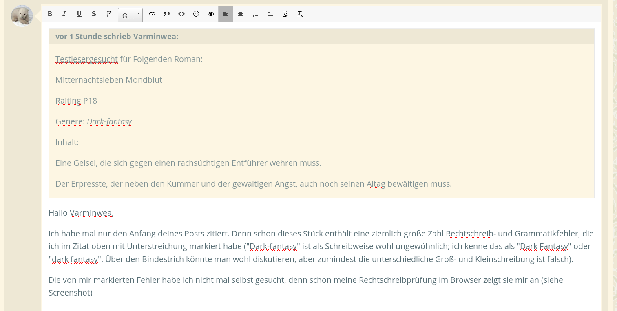617x311 pixels.
Task: Insert a quote block
Action: [x=167, y=14]
